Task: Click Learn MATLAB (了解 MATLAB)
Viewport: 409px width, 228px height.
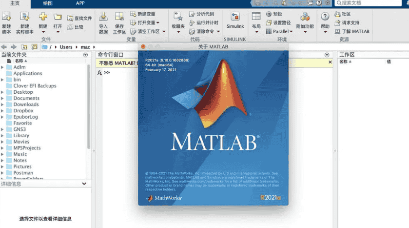Action: point(352,31)
